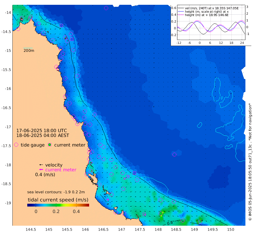Click the 'tidal current speed (m/s)' title

pos(58,200)
